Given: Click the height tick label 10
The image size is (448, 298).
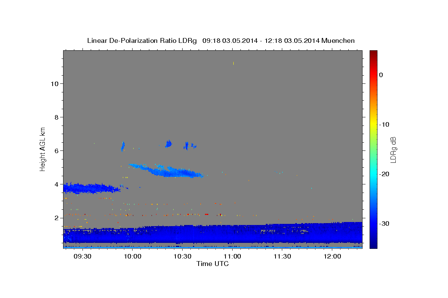Looking at the screenshot, I should click(55, 84).
